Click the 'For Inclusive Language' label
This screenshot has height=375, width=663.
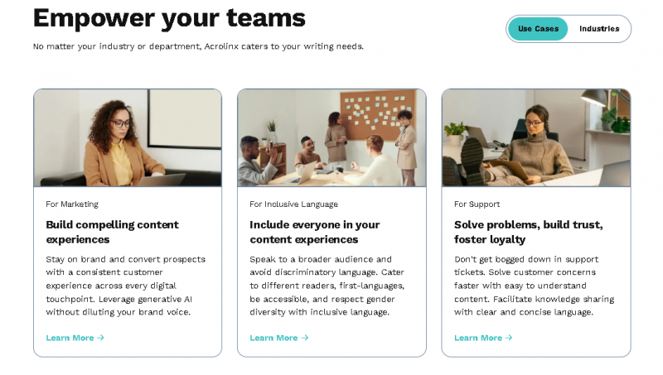click(293, 204)
